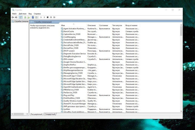Click the services list scrollbar up arrow
The width and height of the screenshot is (195, 130).
coord(181,25)
